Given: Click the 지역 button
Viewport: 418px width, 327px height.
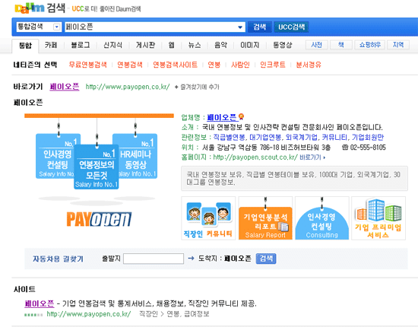Looking at the screenshot, I should tap(398, 45).
